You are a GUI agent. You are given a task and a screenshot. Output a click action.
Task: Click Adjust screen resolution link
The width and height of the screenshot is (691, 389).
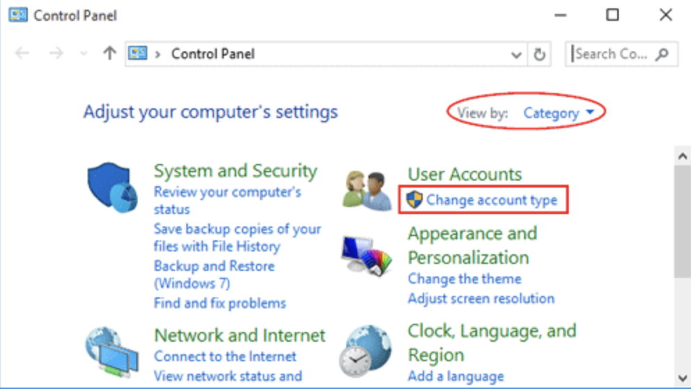(481, 299)
